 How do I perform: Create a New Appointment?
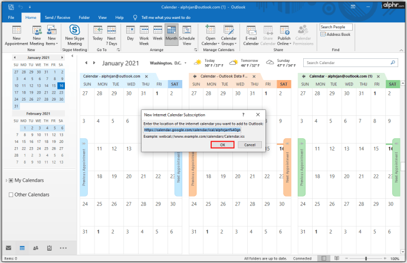[17, 35]
